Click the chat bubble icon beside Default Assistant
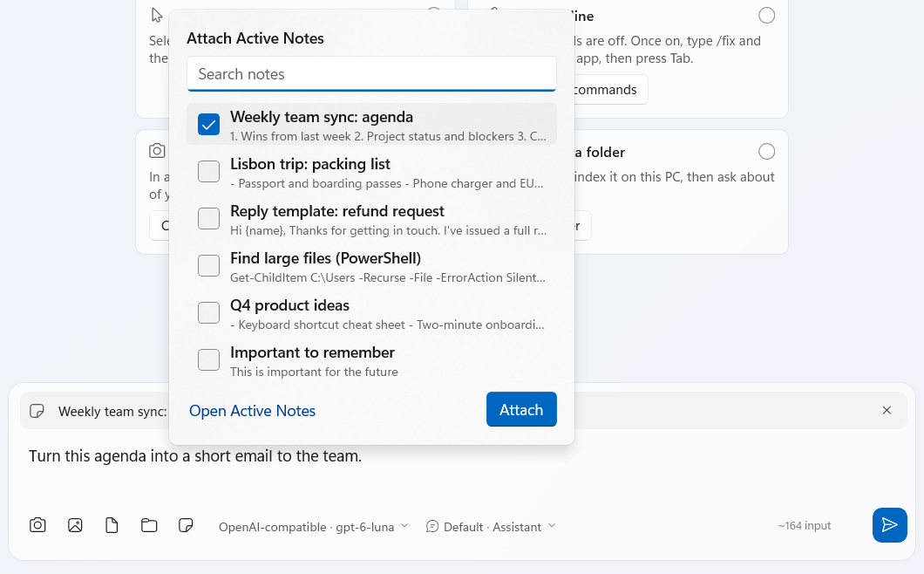924x574 pixels. click(x=432, y=526)
